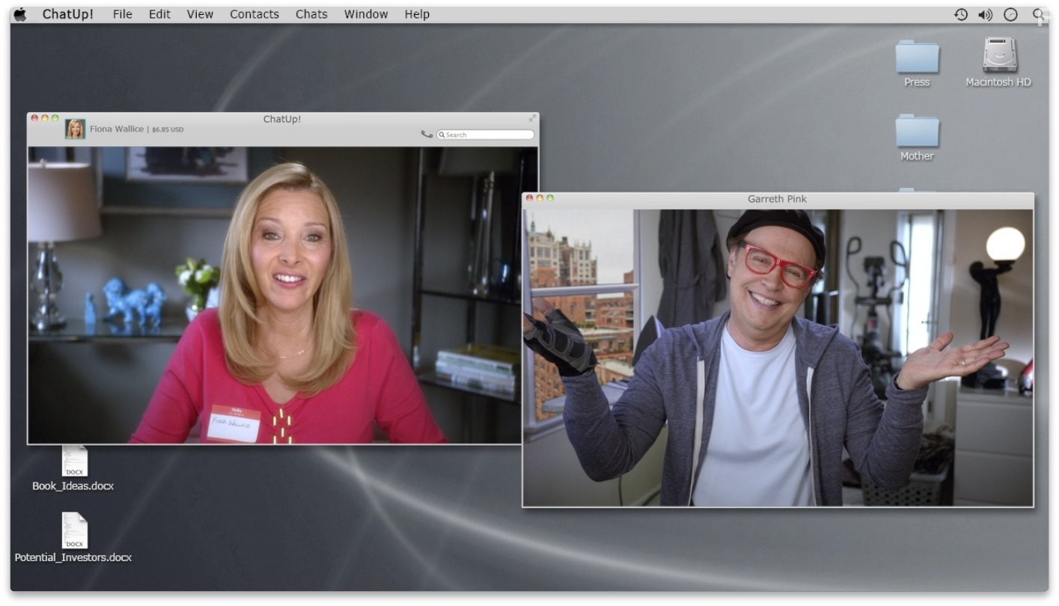Open the View menu
Image resolution: width=1059 pixels, height=606 pixels.
click(199, 13)
